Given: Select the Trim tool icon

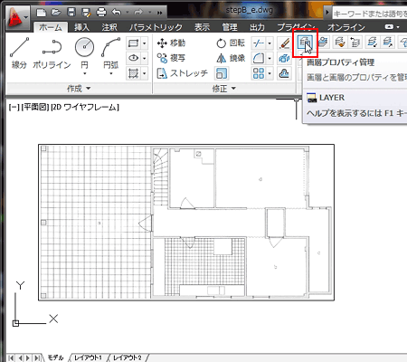Looking at the screenshot, I should click(259, 43).
